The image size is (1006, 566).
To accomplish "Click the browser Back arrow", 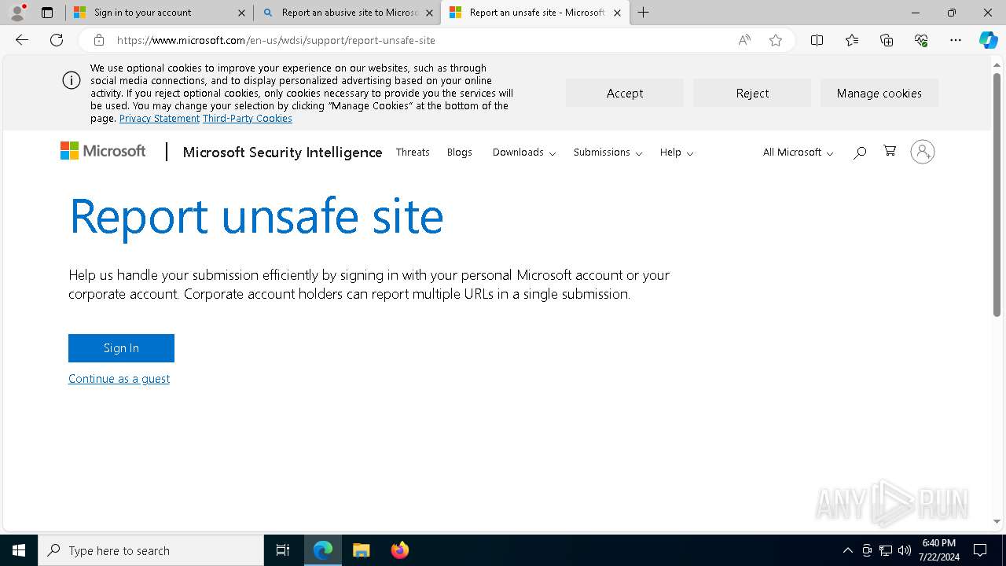I will click(22, 40).
